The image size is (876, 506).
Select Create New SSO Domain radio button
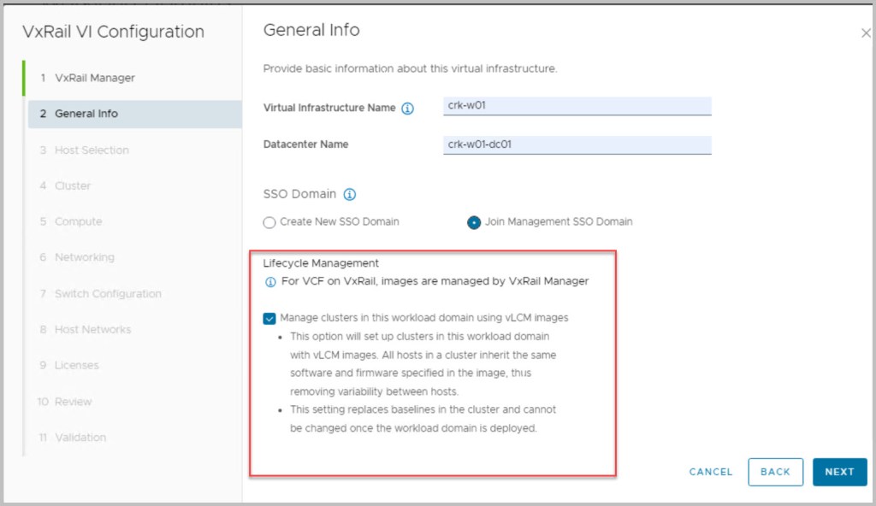(270, 222)
